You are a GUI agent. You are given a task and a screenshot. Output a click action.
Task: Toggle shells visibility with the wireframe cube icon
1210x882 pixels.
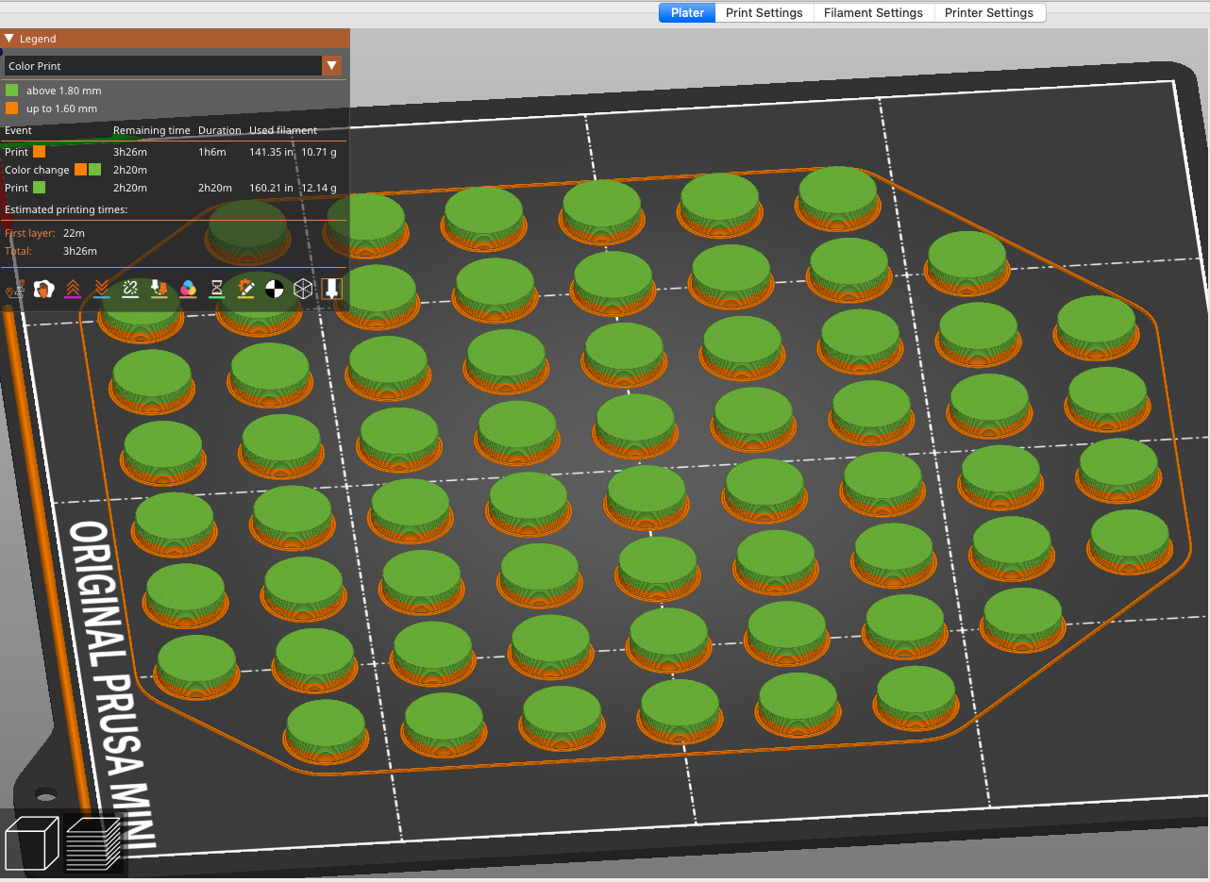point(303,290)
